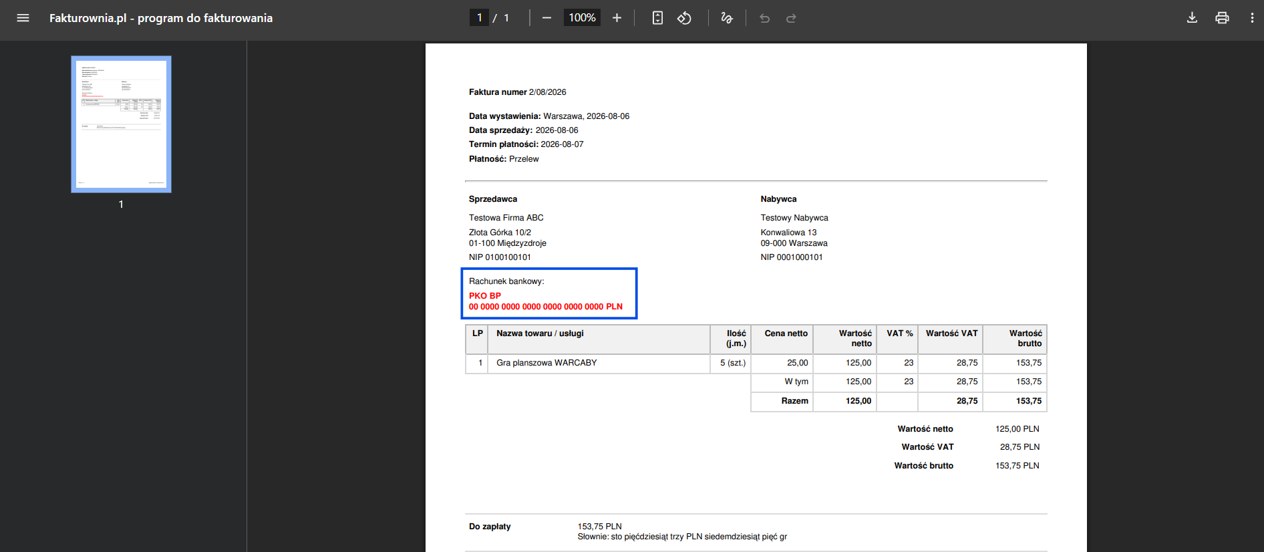This screenshot has width=1264, height=552.
Task: Select '01-100 Międzyzdroje' text
Action: (x=508, y=243)
